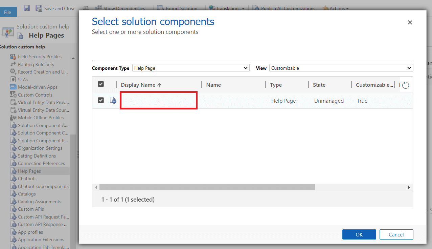Click the Save disk icon in the toolbar
The image size is (432, 249).
click(26, 8)
